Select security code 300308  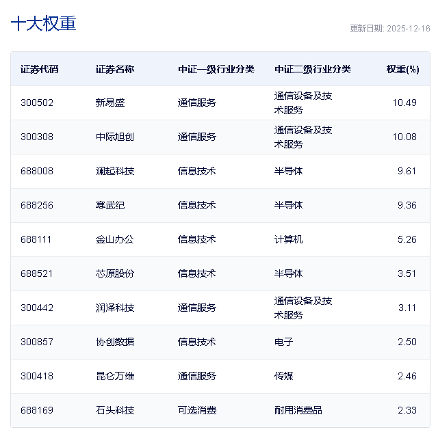[37, 137]
